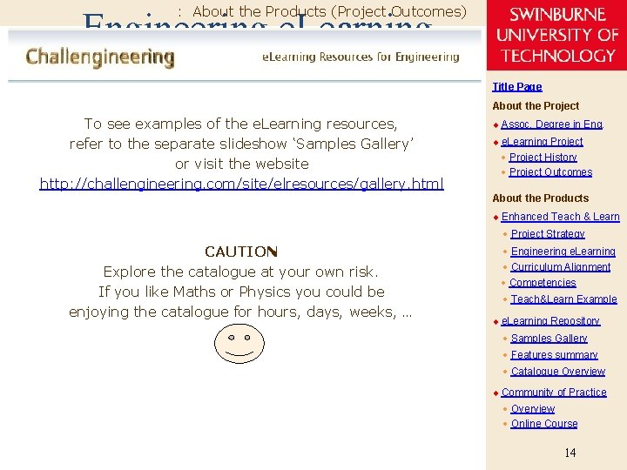Select the Features summary link
Image resolution: width=627 pixels, height=470 pixels.
point(554,355)
